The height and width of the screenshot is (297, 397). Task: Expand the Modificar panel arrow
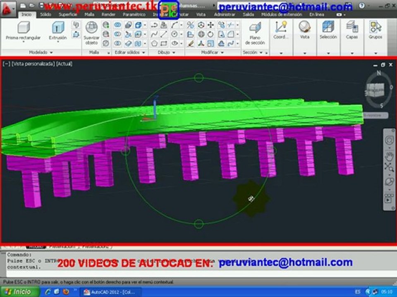tap(222, 52)
